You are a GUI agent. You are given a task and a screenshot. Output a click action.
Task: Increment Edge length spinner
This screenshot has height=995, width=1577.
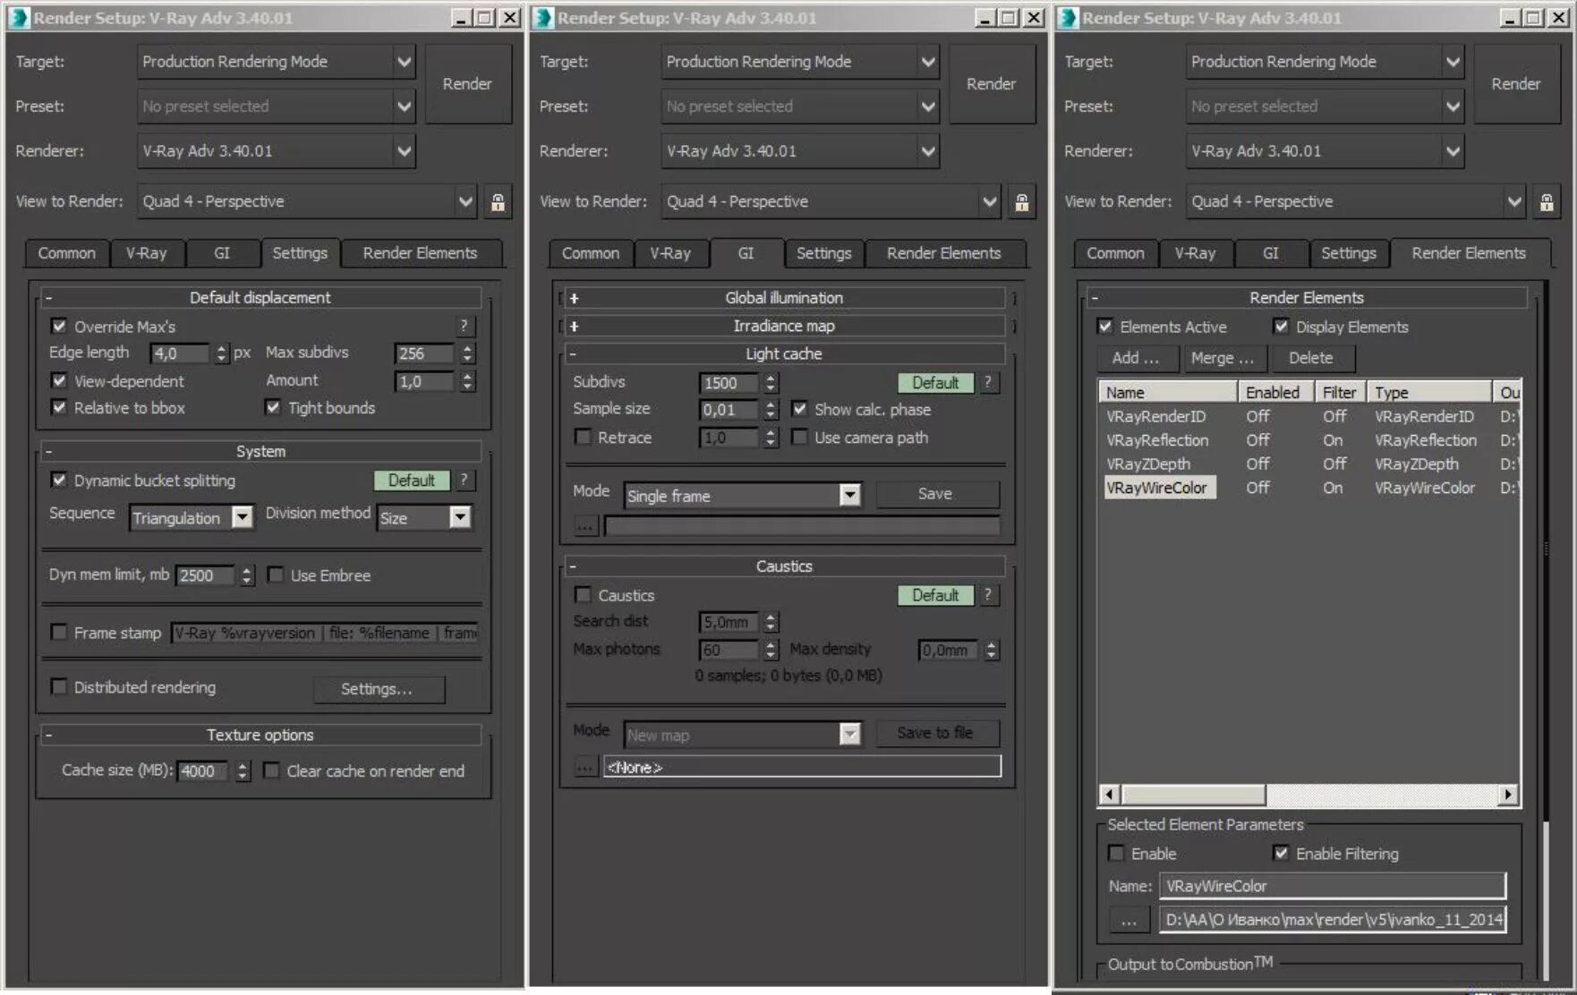click(x=221, y=348)
